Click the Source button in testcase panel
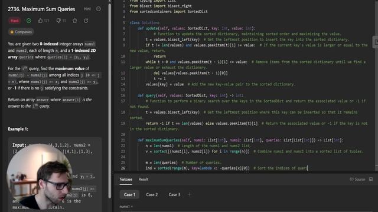 357,179
